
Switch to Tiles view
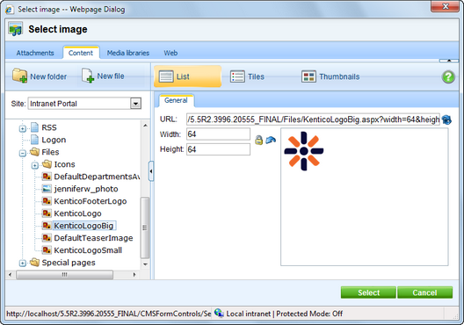pos(247,76)
